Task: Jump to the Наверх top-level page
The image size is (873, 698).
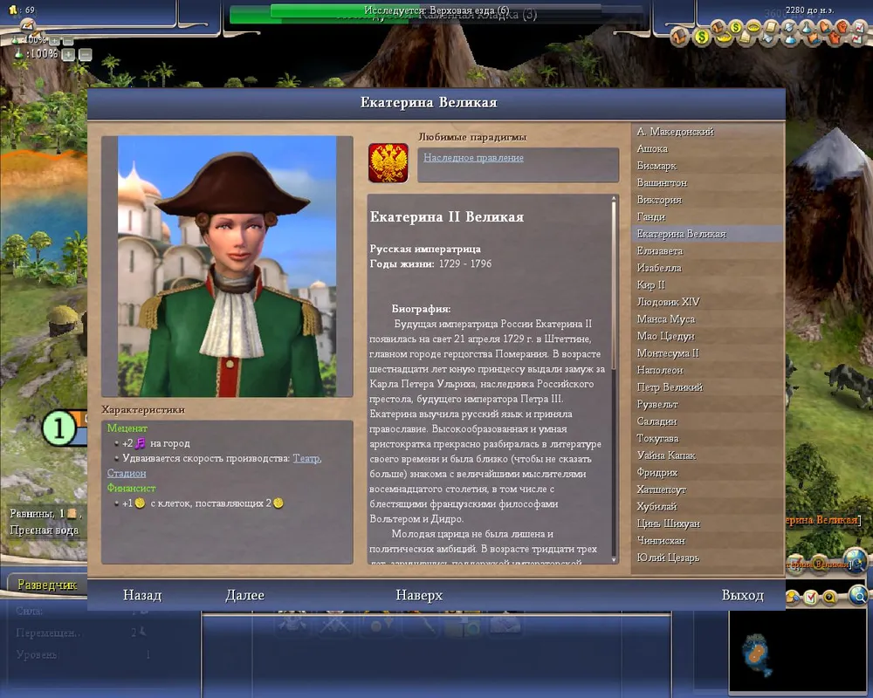Action: click(419, 595)
